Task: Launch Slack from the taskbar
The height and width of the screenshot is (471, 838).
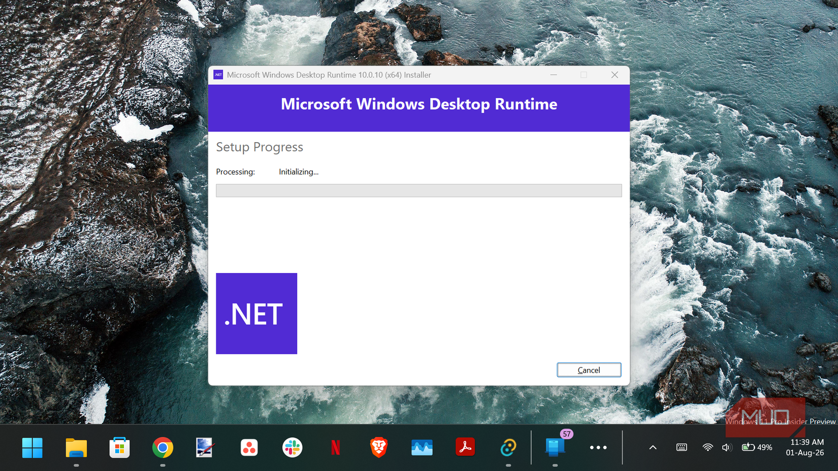Action: pyautogui.click(x=292, y=448)
